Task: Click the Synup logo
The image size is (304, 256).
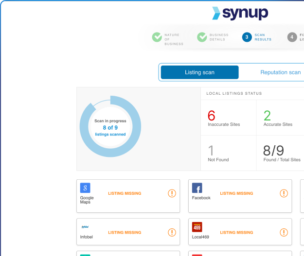Action: 240,14
